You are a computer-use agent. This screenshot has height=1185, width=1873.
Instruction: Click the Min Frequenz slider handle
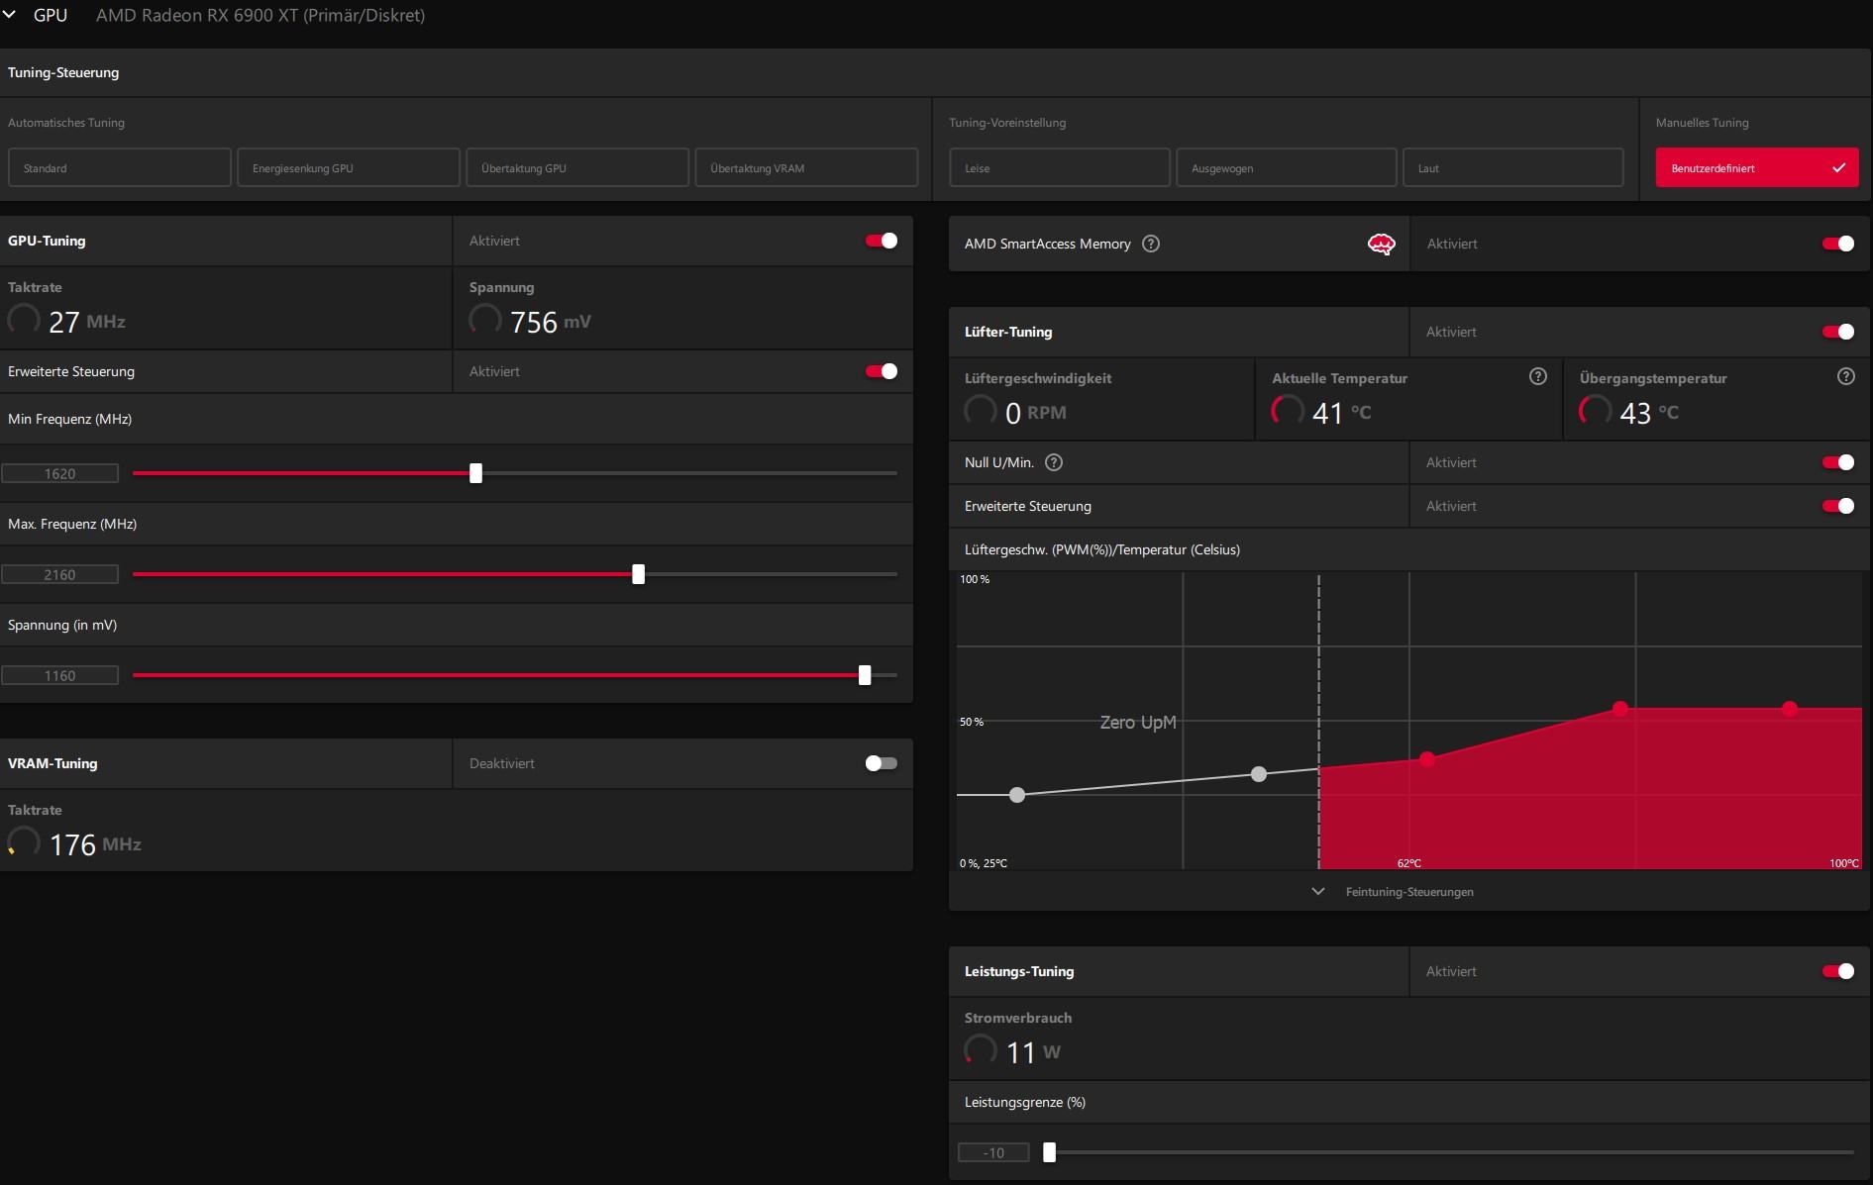(476, 473)
